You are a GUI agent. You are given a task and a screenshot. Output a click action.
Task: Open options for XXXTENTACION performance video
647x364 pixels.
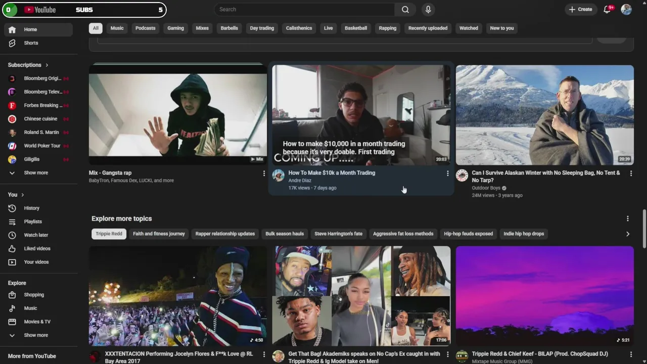pos(264,355)
